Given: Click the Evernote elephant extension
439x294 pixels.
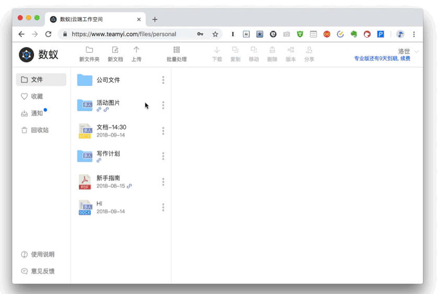Looking at the screenshot, I should (354, 34).
